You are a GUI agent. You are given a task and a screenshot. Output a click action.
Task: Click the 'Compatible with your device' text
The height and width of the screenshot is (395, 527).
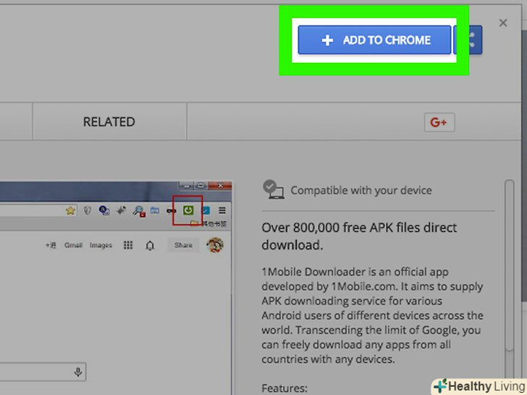[x=361, y=190]
